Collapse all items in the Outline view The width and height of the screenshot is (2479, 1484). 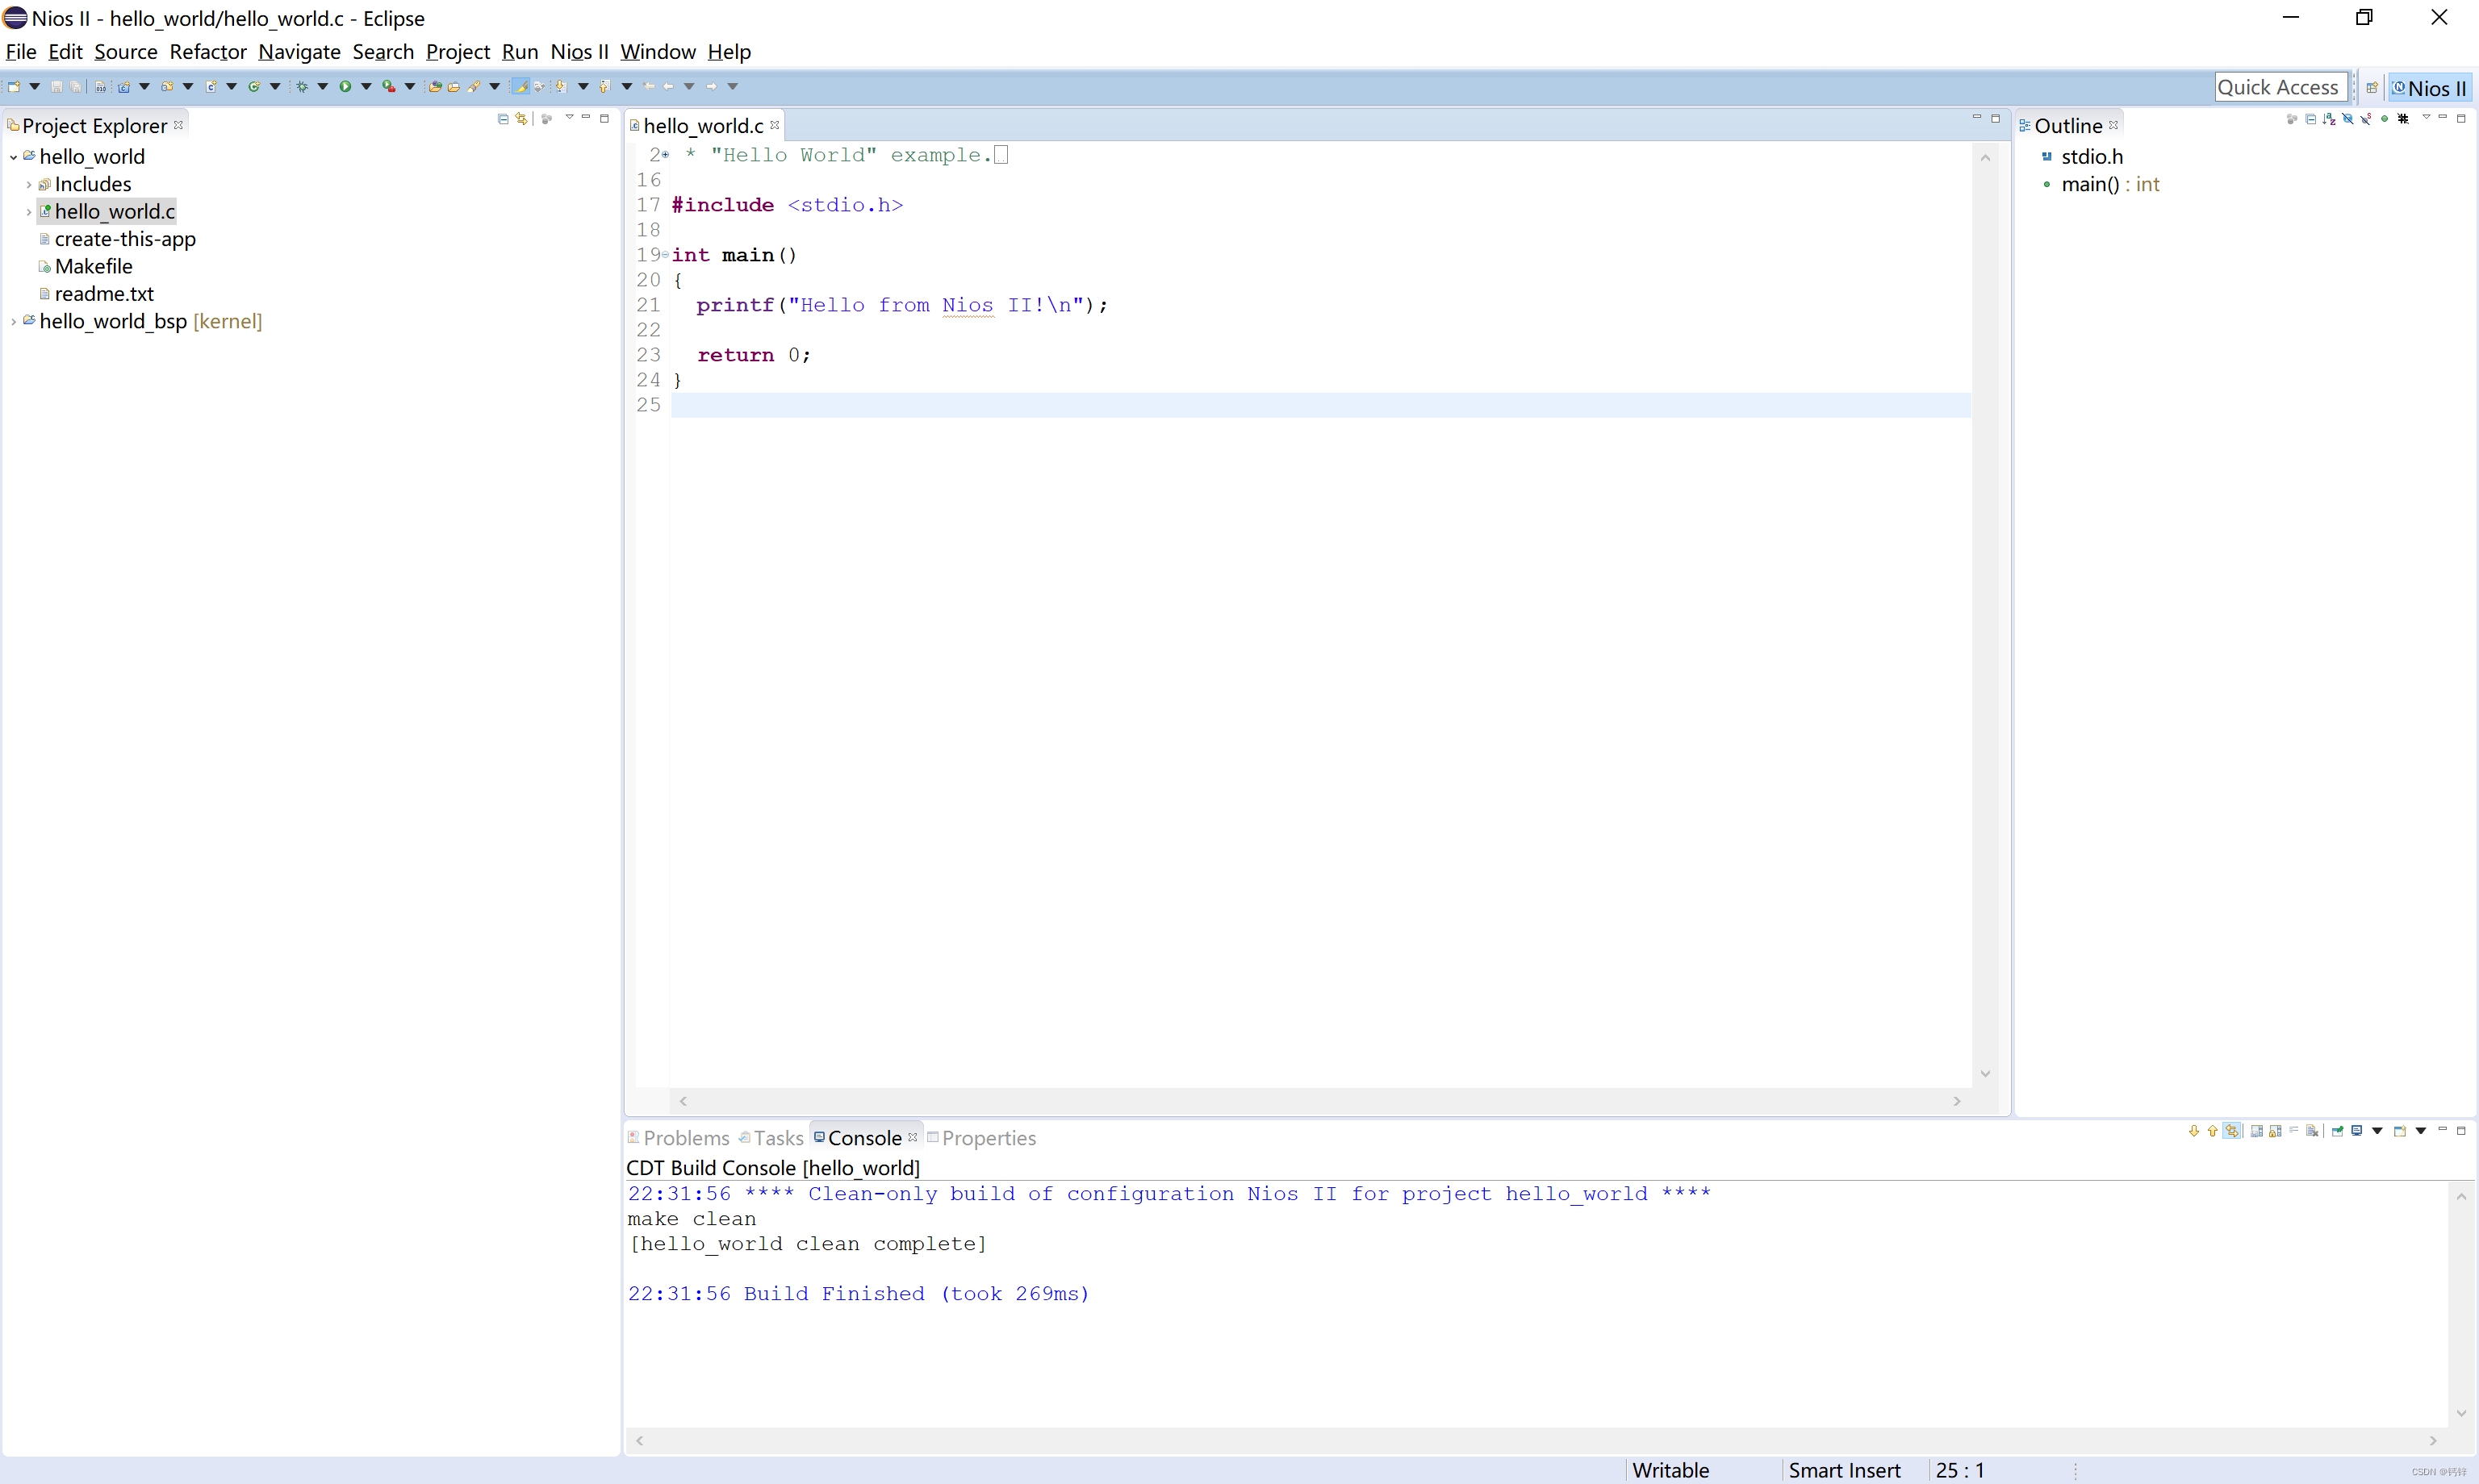2311,119
